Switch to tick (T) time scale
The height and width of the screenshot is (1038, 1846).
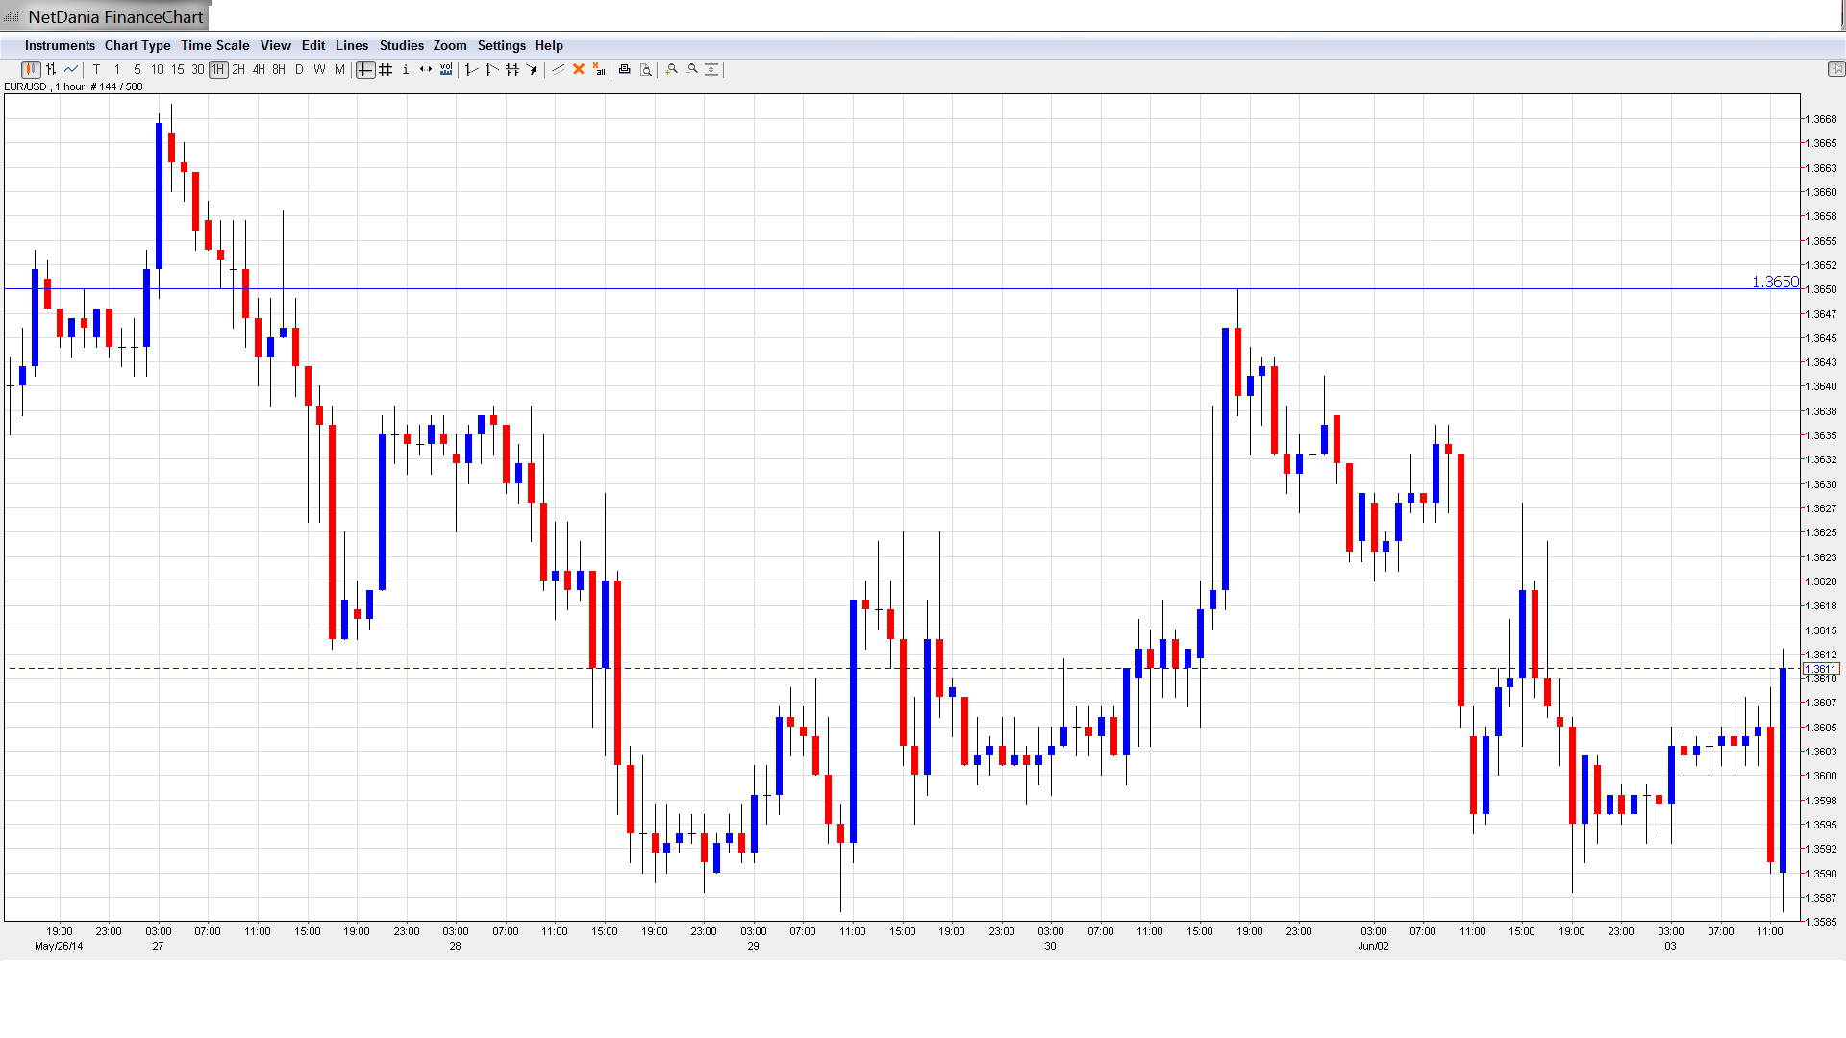(x=96, y=69)
